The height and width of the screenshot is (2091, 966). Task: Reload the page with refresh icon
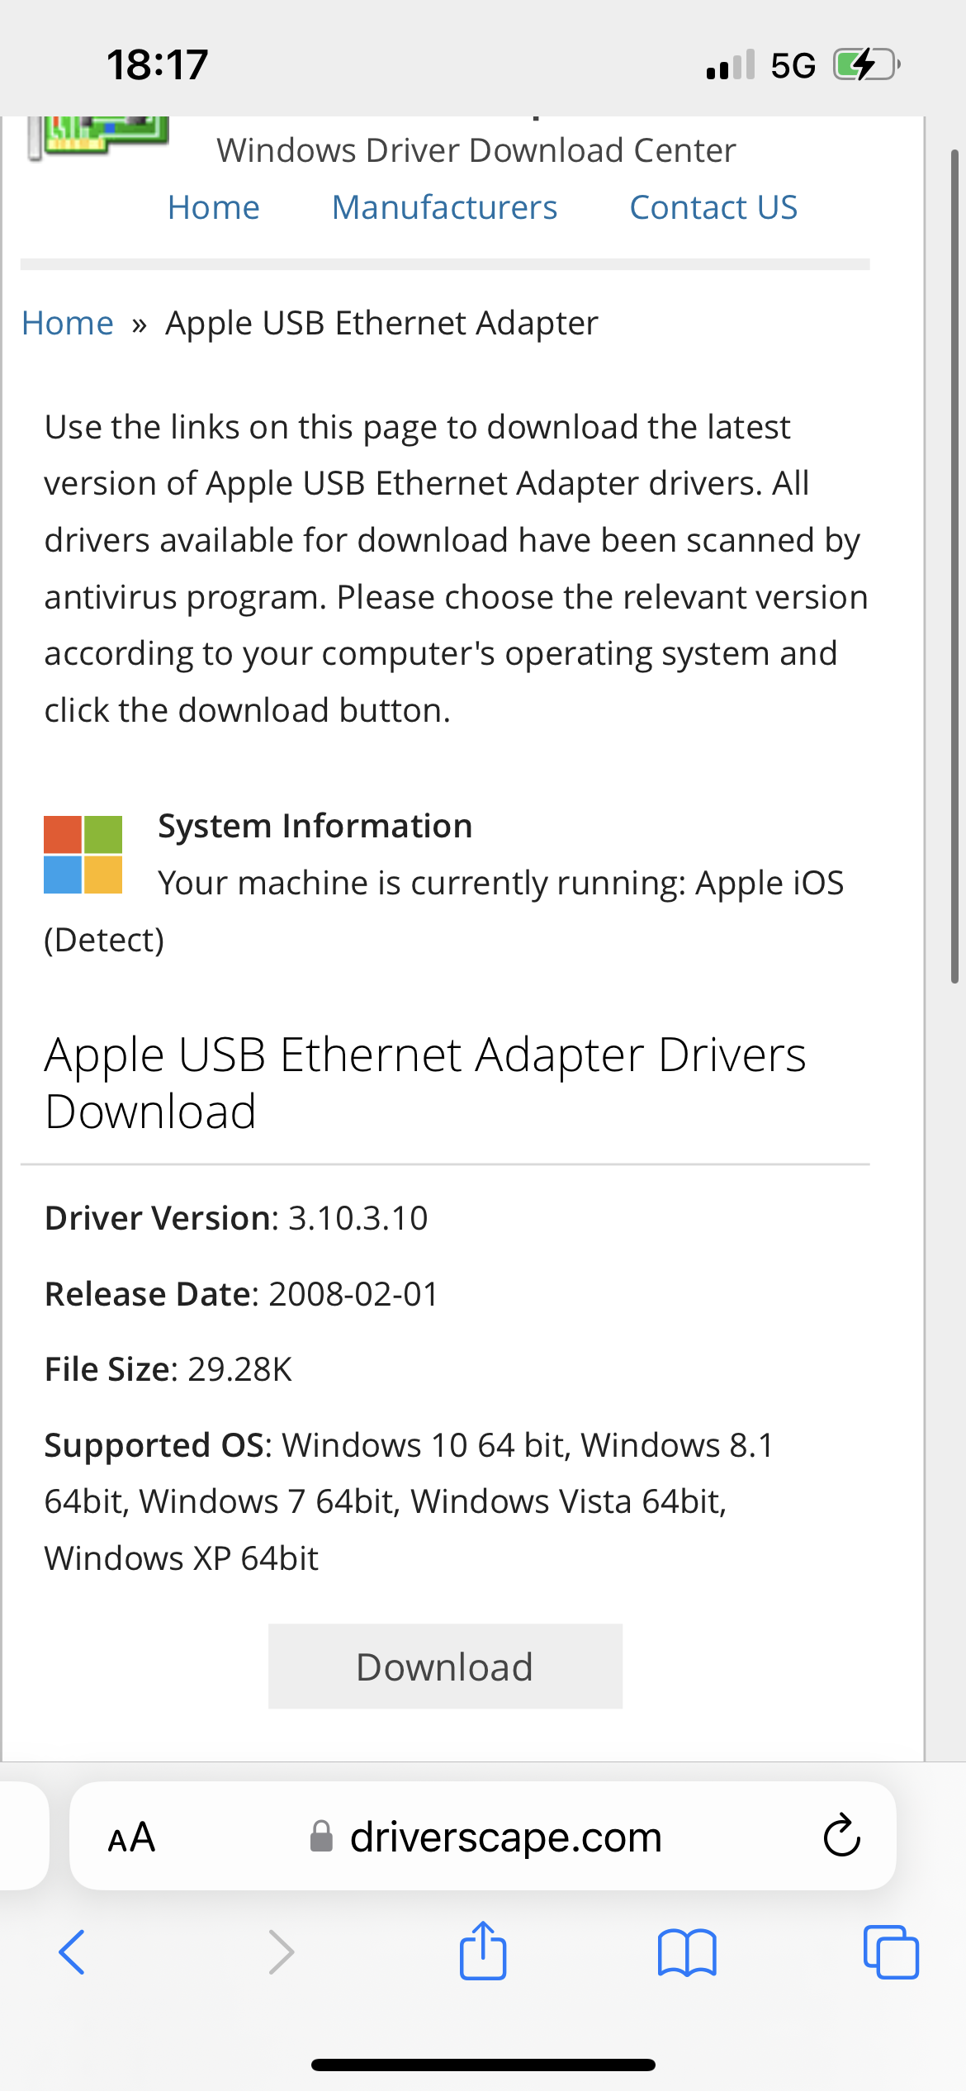tap(841, 1836)
